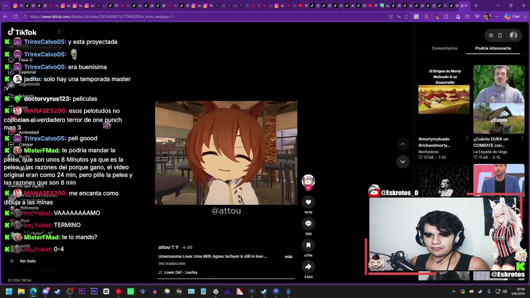Screen dimensions: 530x298
Task: Save the video with the bookmark icon
Action: (x=308, y=245)
